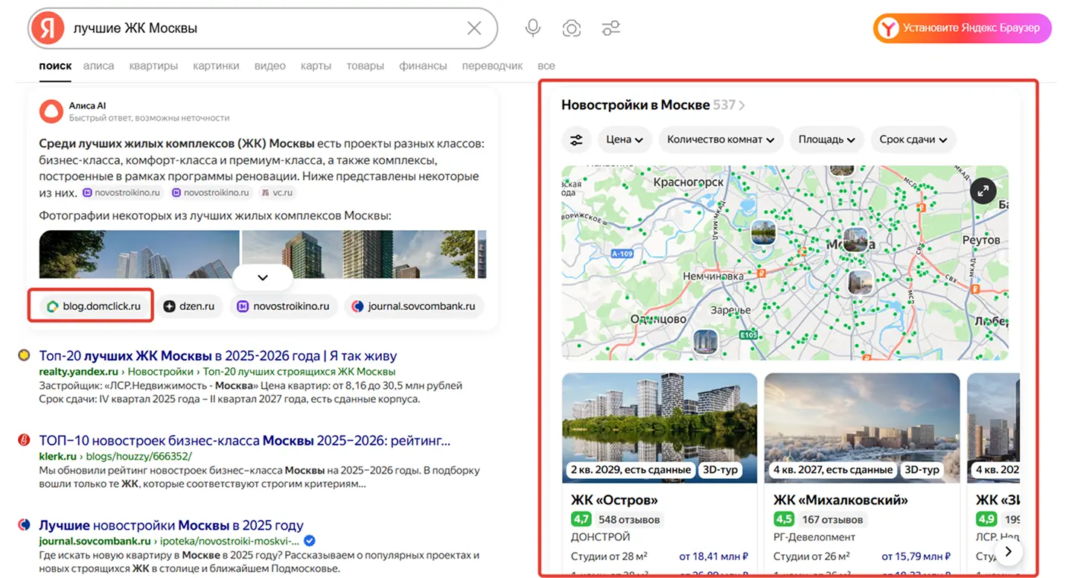Select the поиск tab

pos(55,66)
